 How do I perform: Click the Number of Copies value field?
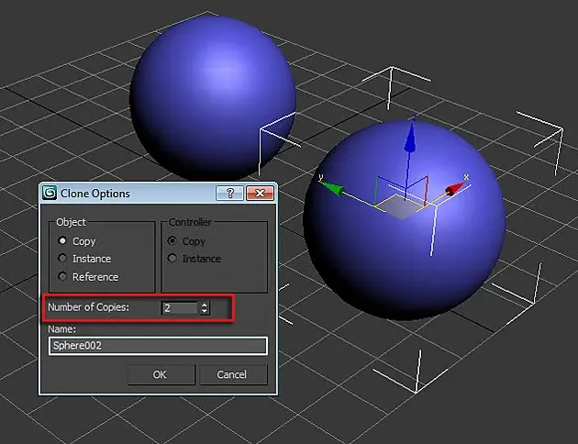tap(180, 308)
